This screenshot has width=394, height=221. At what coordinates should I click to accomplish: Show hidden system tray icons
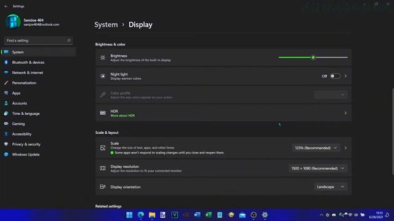(x=321, y=215)
